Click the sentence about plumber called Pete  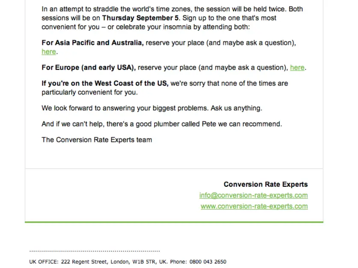pyautogui.click(x=162, y=124)
